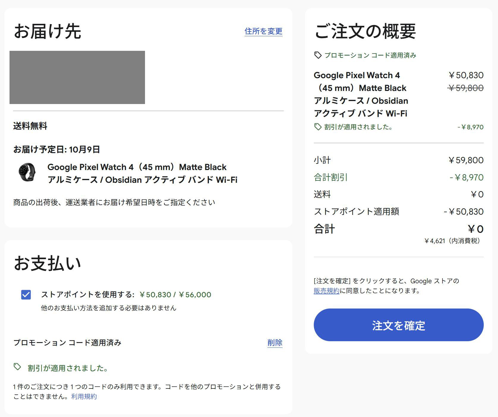The height and width of the screenshot is (417, 498).
Task: Click the grayed-out address placeholder box
Action: pos(77,78)
